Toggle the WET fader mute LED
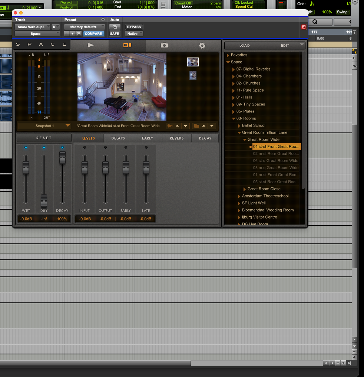 click(26, 147)
